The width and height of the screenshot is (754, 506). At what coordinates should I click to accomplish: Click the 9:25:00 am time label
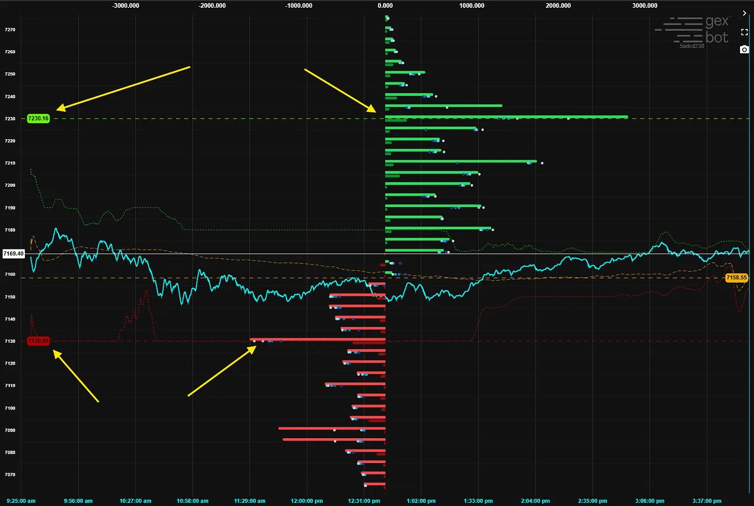tap(21, 501)
